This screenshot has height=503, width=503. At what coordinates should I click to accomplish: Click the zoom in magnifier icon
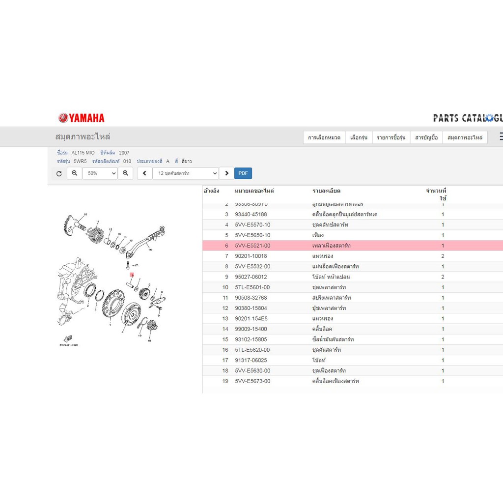click(125, 173)
